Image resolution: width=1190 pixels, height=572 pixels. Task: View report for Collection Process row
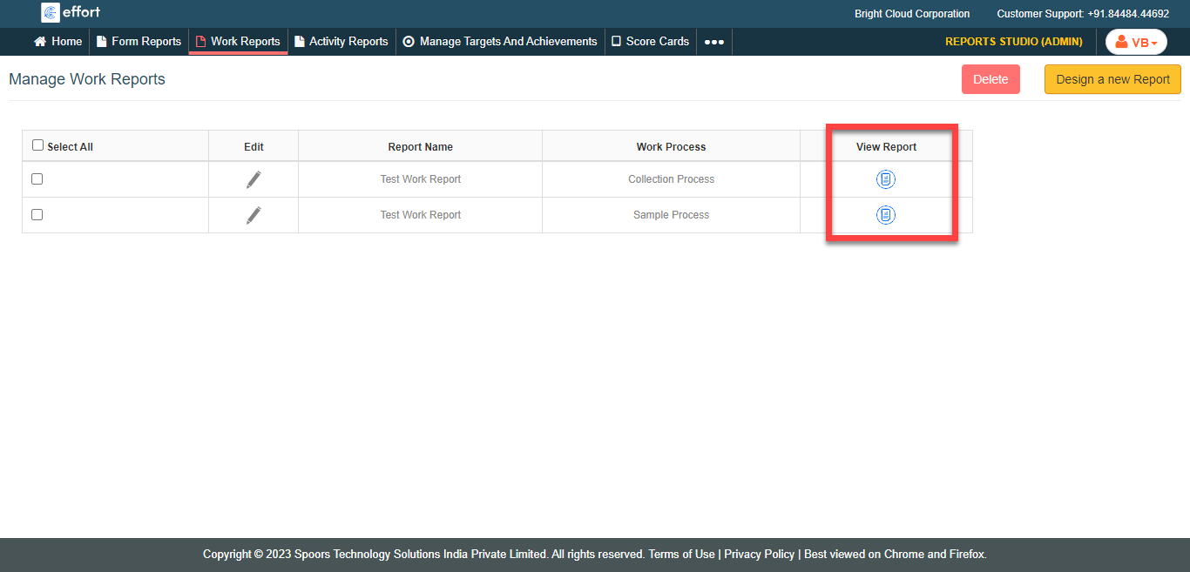click(x=885, y=179)
